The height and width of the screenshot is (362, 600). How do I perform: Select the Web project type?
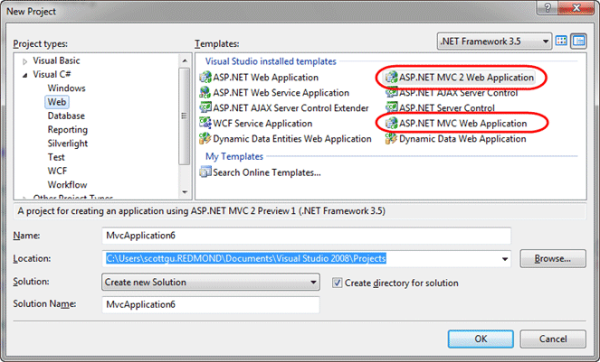[57, 102]
